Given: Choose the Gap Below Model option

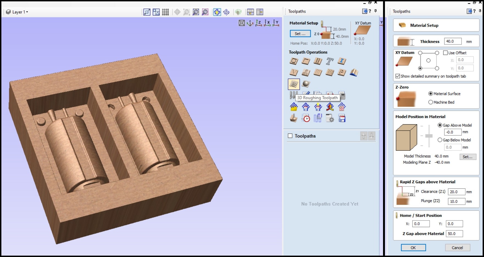Looking at the screenshot, I should pos(440,140).
